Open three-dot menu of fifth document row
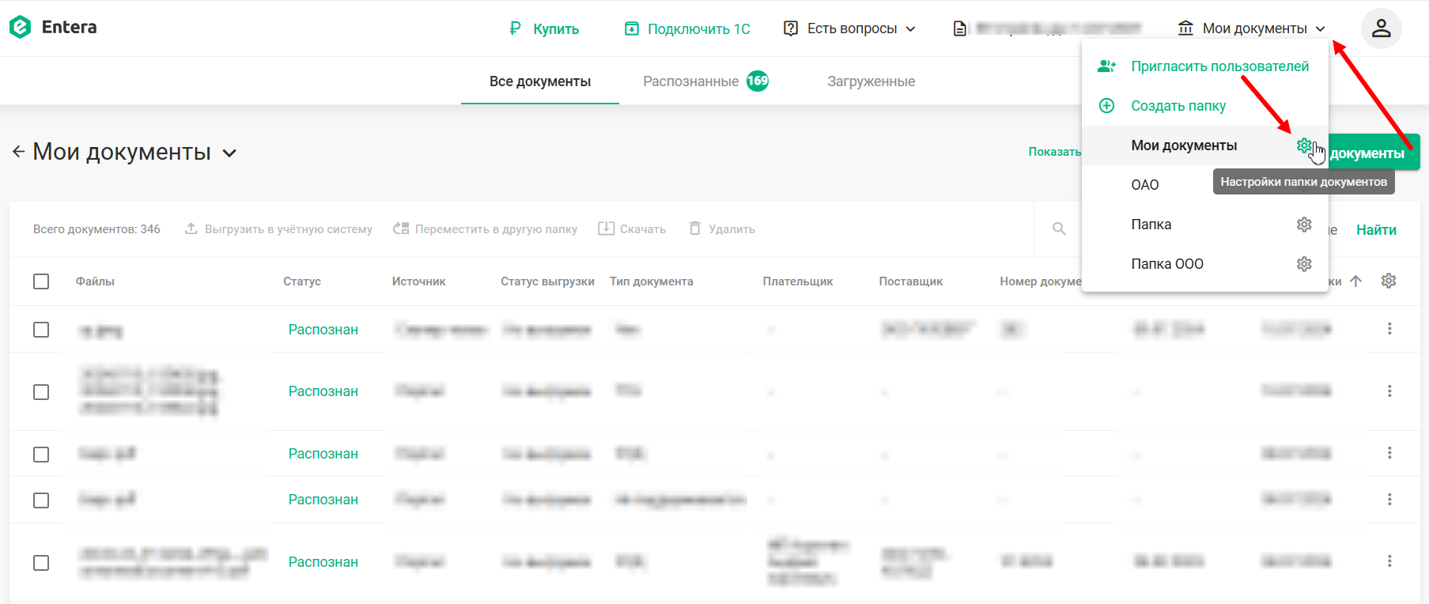The height and width of the screenshot is (604, 1429). pyautogui.click(x=1389, y=561)
